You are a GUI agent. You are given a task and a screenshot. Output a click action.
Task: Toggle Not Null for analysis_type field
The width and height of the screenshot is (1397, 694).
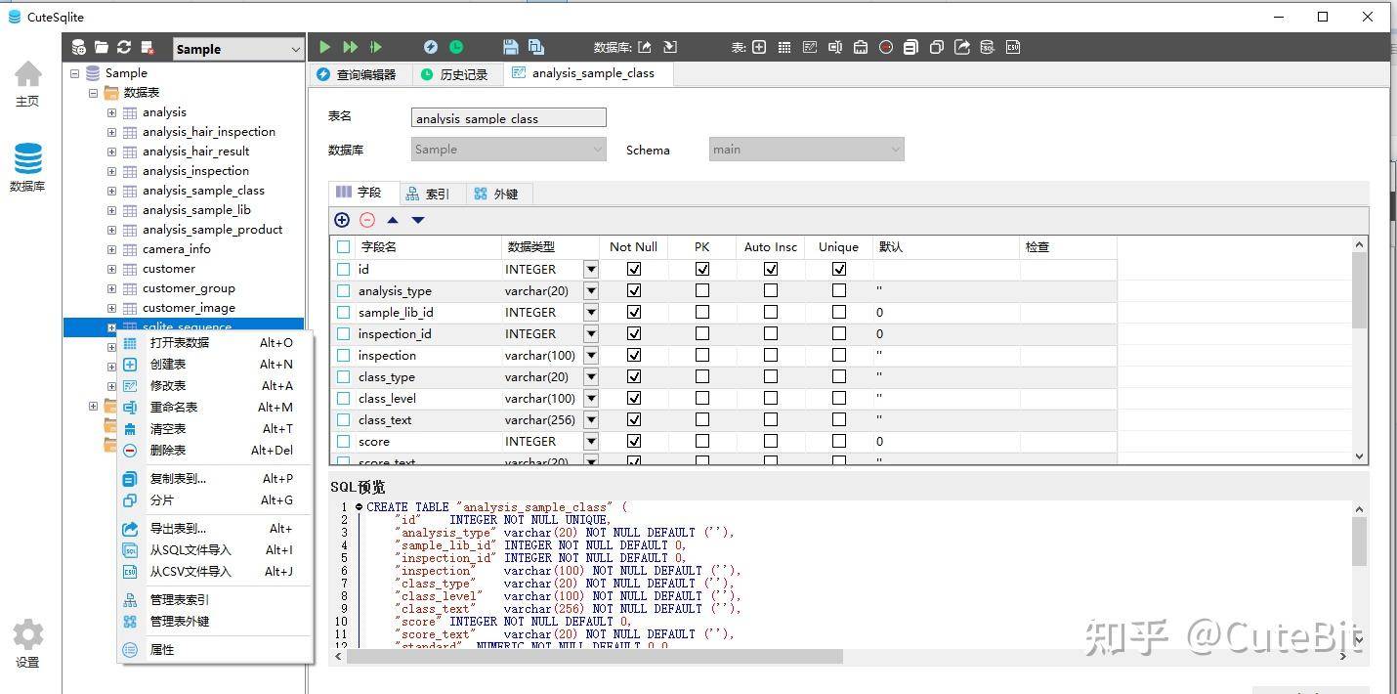(634, 290)
